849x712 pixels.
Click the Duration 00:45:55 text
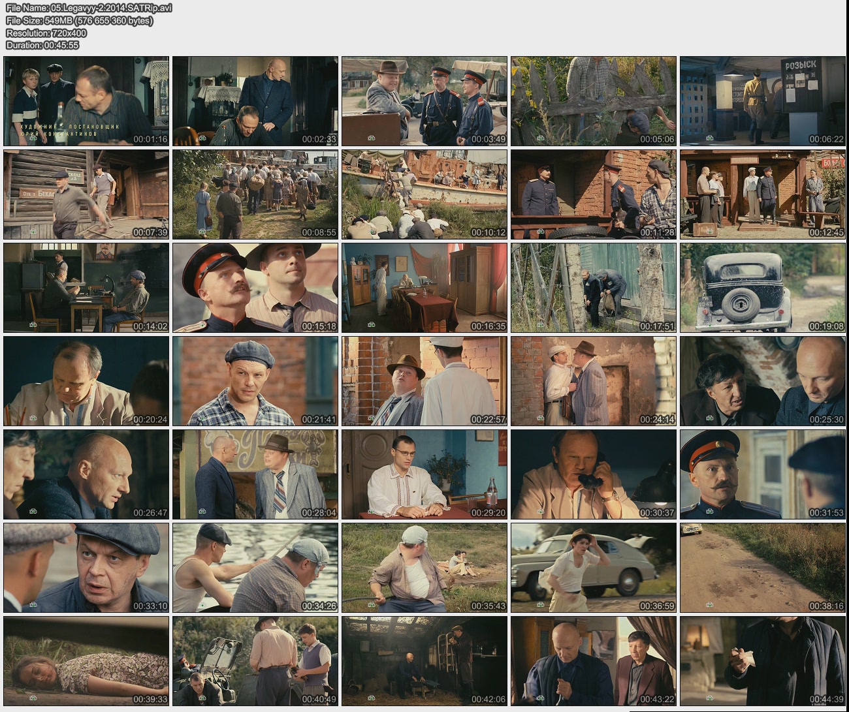pyautogui.click(x=42, y=45)
